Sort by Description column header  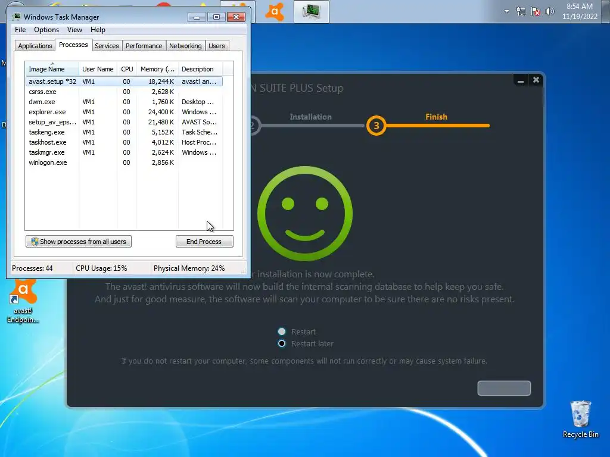click(x=200, y=69)
